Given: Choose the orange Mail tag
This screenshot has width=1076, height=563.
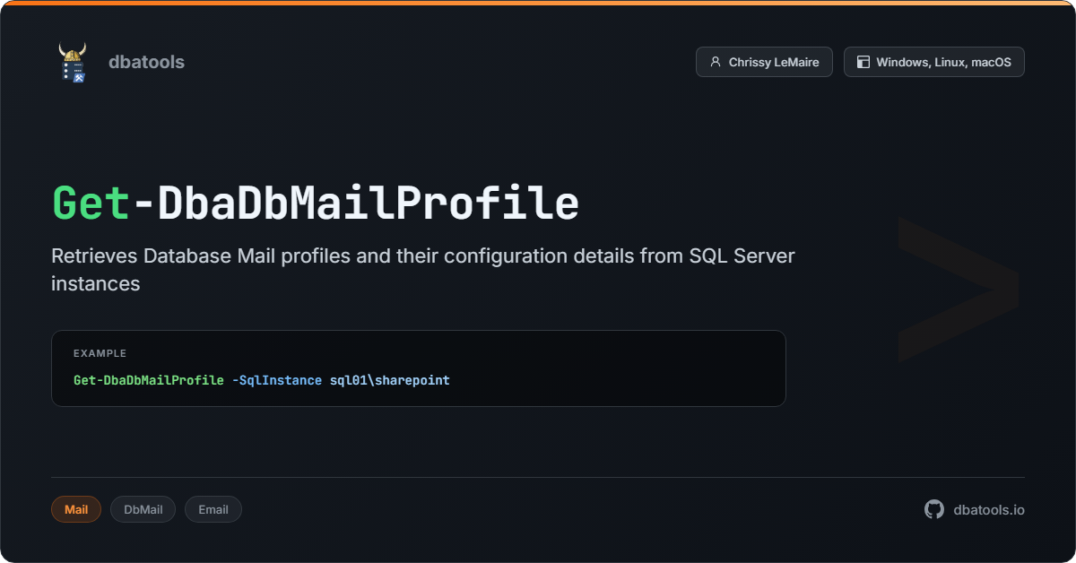Looking at the screenshot, I should (76, 509).
